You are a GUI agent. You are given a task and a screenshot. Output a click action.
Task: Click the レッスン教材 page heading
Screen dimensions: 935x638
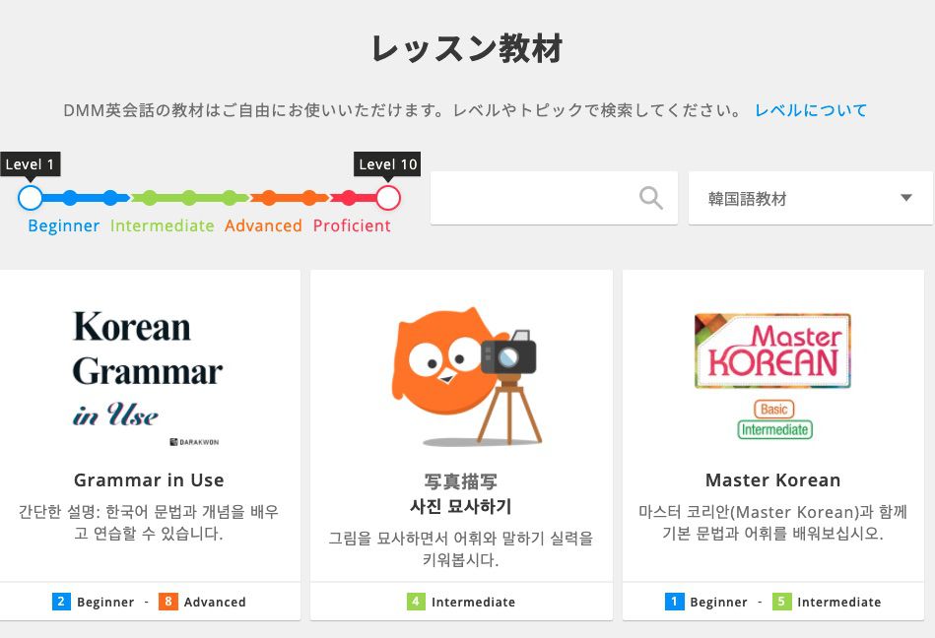click(x=467, y=49)
